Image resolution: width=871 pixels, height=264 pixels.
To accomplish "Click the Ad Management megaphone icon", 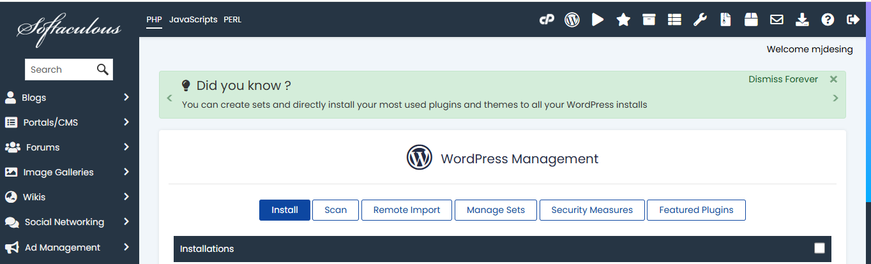I will (x=11, y=247).
